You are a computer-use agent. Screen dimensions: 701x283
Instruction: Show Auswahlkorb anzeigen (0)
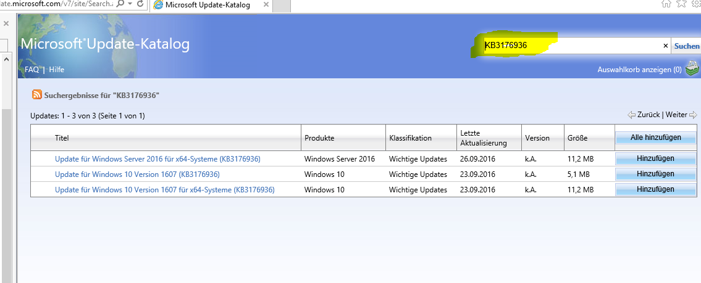(x=639, y=70)
